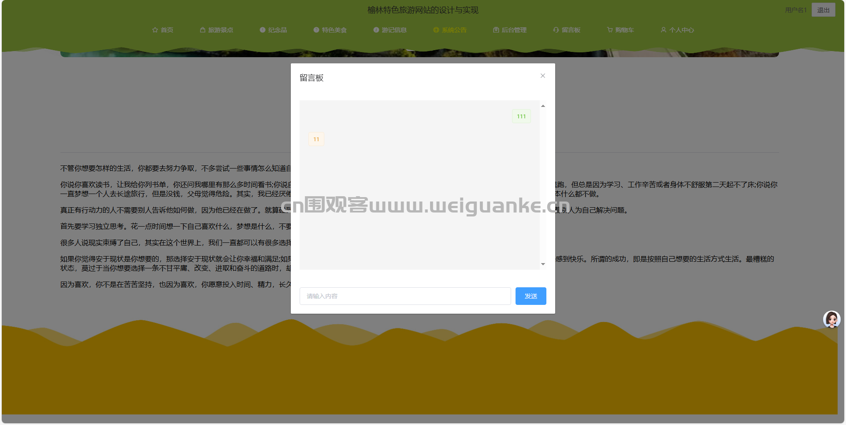This screenshot has height=425, width=846.
Task: Click the person icon beside 个人中心
Action: (664, 30)
